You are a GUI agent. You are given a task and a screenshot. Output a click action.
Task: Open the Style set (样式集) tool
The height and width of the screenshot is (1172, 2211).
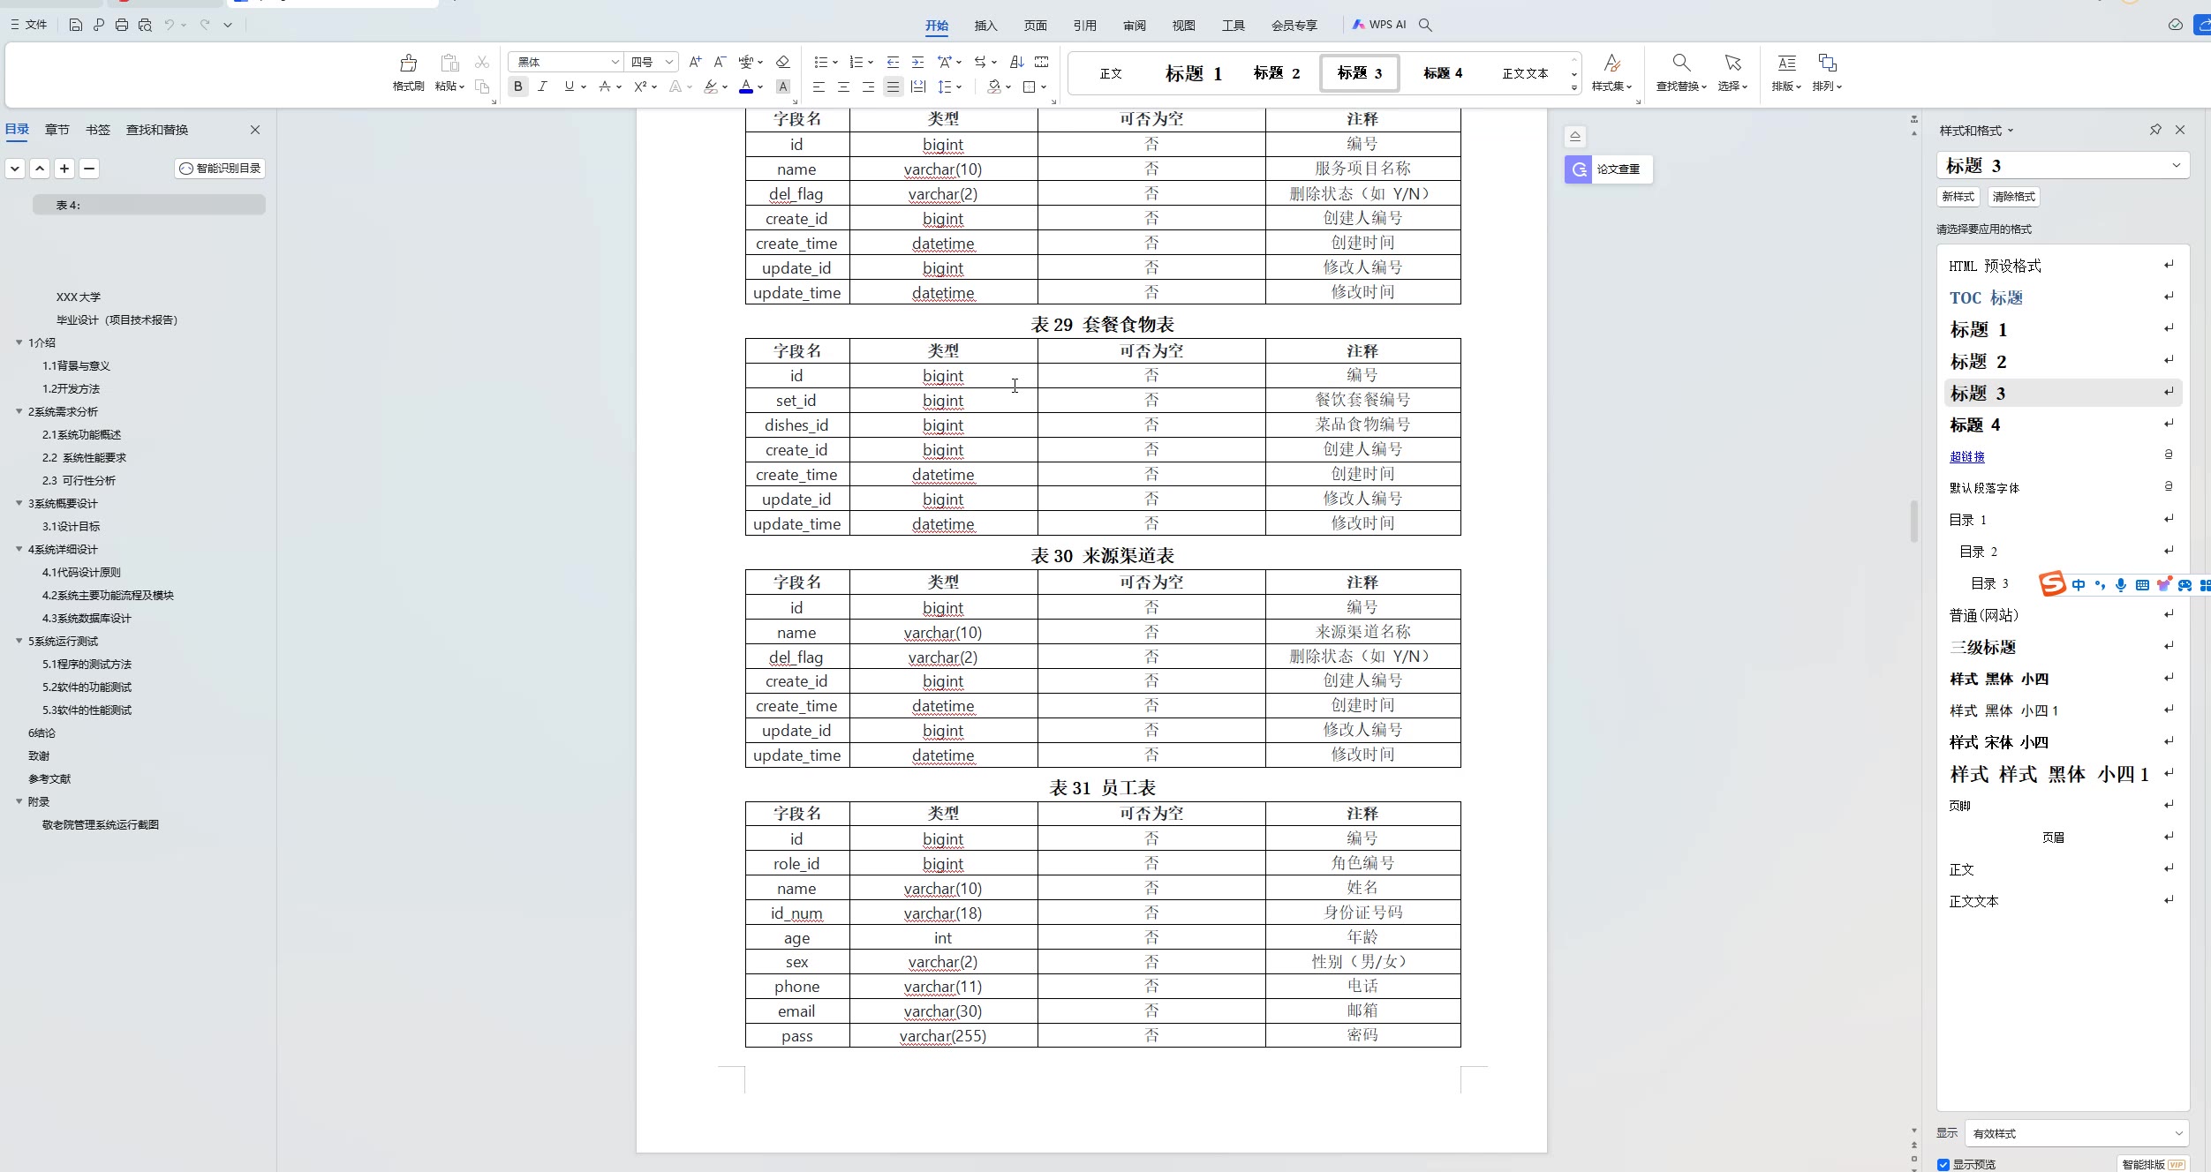pos(1611,72)
